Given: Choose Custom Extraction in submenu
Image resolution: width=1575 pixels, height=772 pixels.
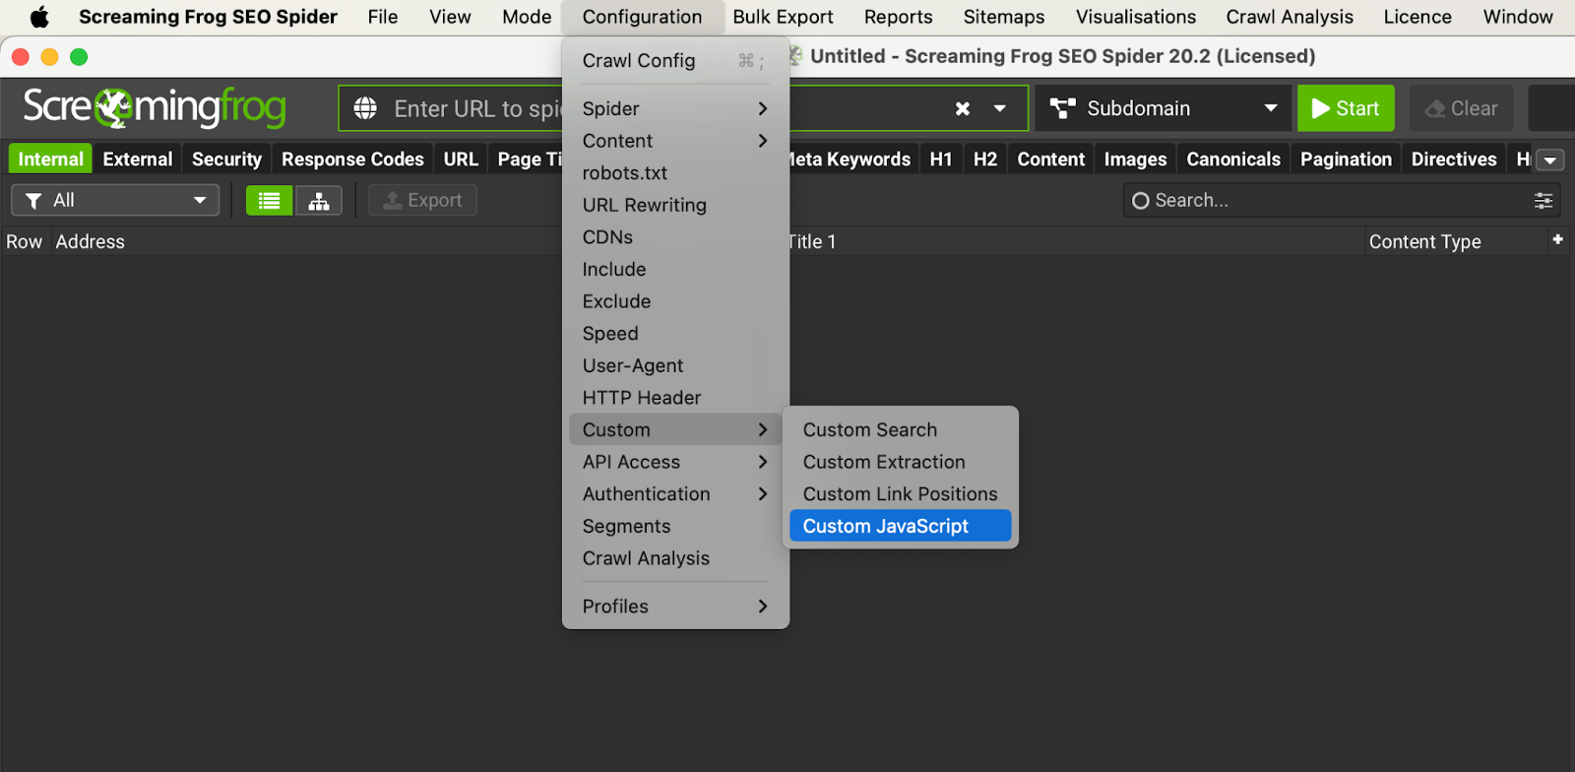Looking at the screenshot, I should click(x=901, y=462).
